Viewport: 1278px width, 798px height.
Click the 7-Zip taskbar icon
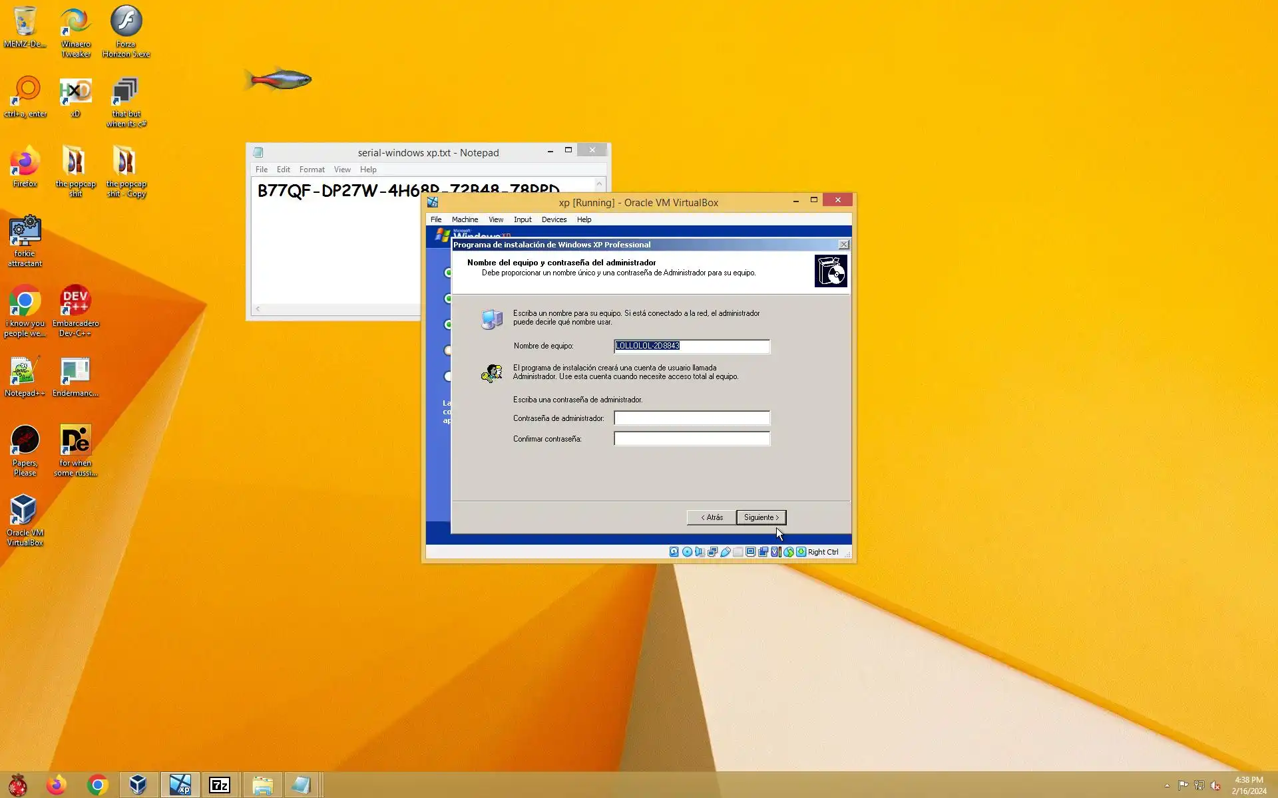pyautogui.click(x=220, y=785)
